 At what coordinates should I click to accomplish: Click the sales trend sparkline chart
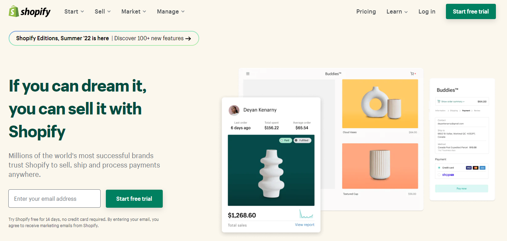(x=306, y=214)
